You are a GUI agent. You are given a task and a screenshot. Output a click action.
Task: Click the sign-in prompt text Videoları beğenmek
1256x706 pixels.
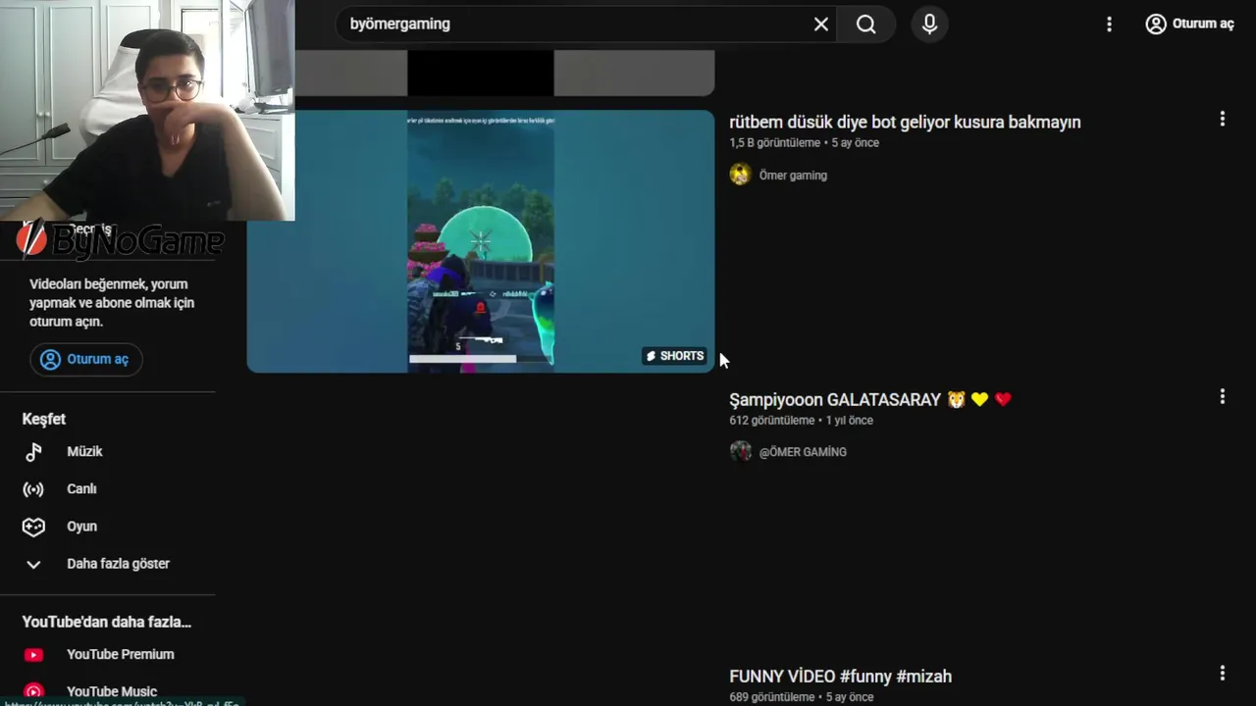(x=112, y=303)
